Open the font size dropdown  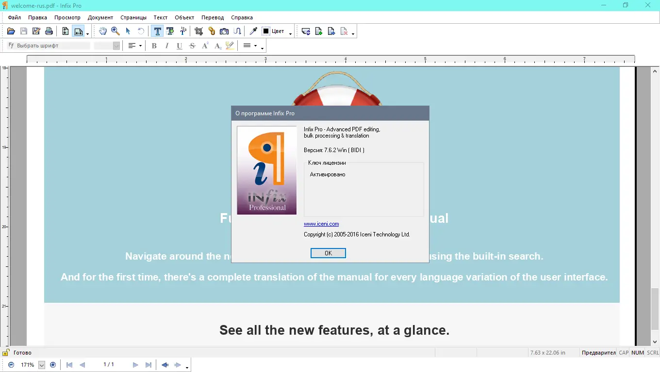click(116, 46)
